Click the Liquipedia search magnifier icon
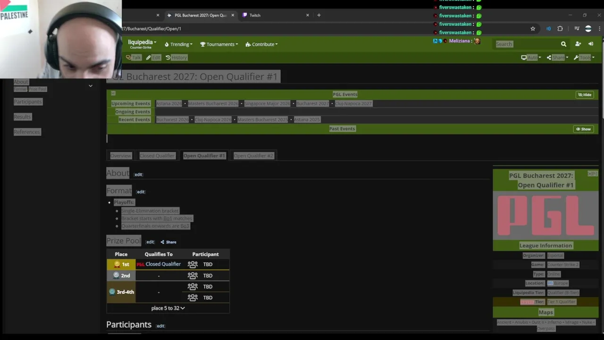 pyautogui.click(x=563, y=44)
